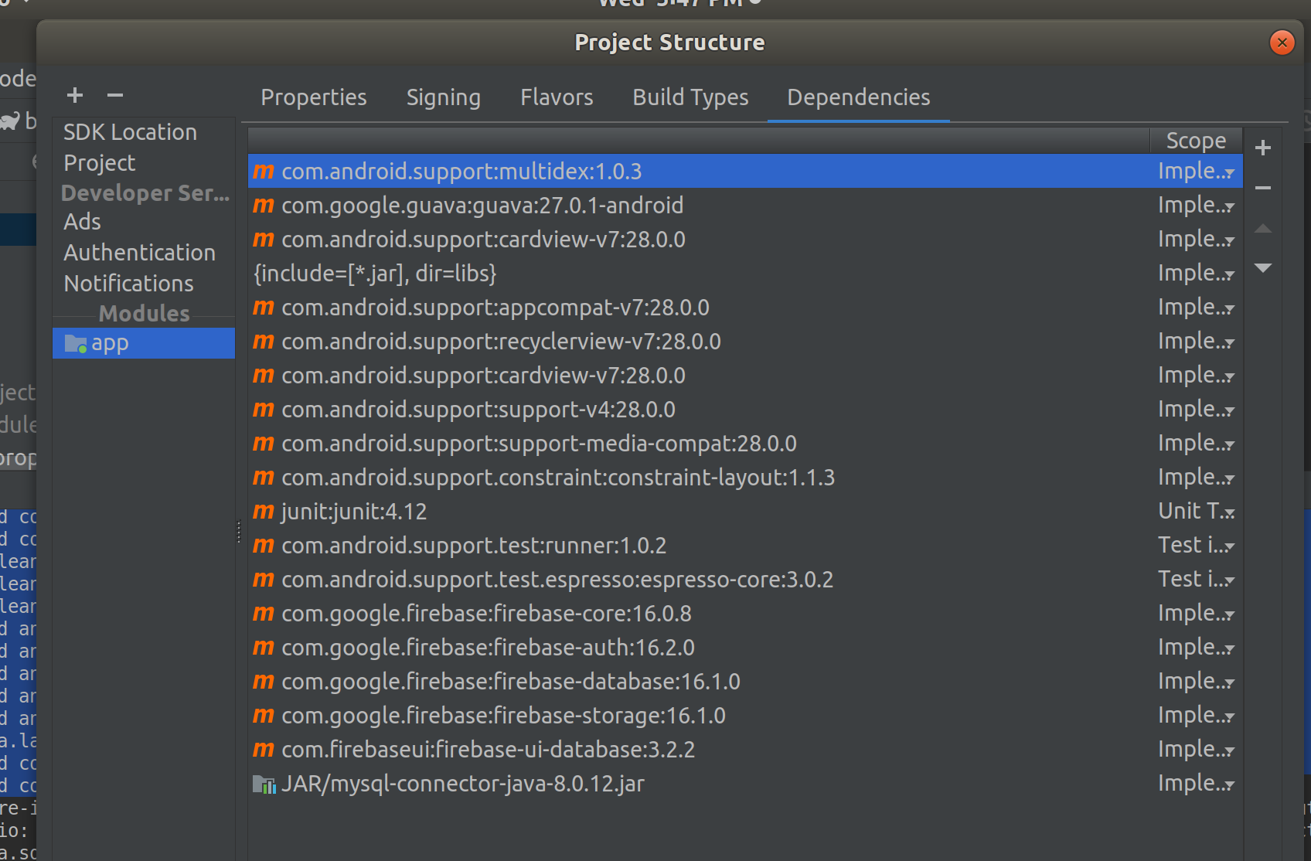
Task: Click the down arrow to move dependency lower
Action: [x=1263, y=268]
